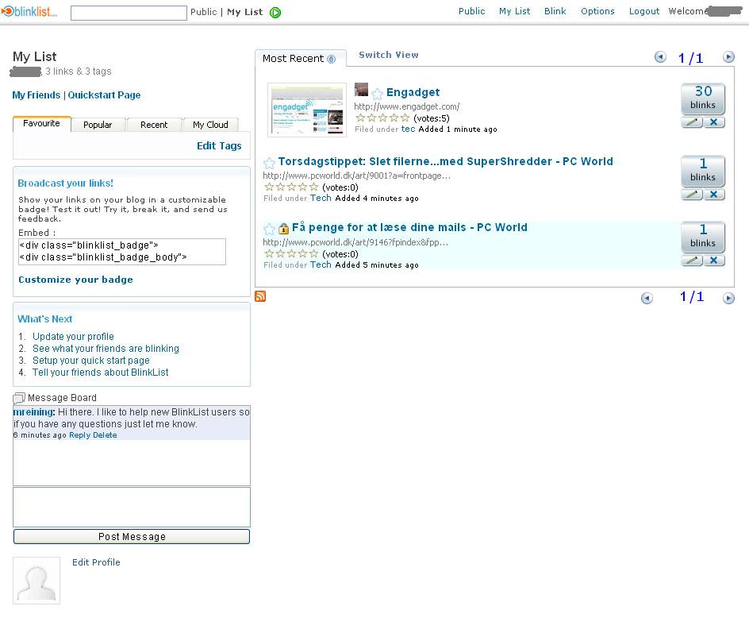Click the BlinkList logo
Image resolution: width=749 pixels, height=637 pixels.
pos(29,11)
